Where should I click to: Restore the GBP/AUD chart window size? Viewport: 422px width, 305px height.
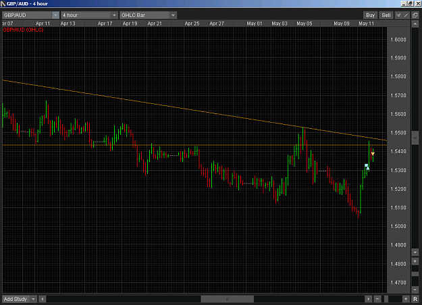pyautogui.click(x=411, y=3)
